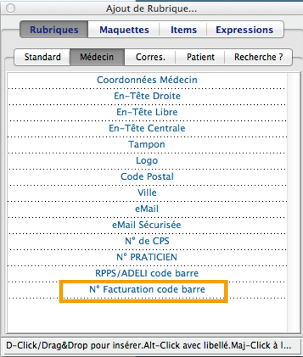Screen dimensions: 303x357
Task: Switch to the Standard sub-tab
Action: click(42, 57)
